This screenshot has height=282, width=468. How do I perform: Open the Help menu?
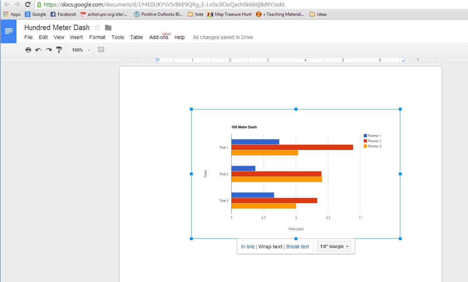(x=180, y=37)
